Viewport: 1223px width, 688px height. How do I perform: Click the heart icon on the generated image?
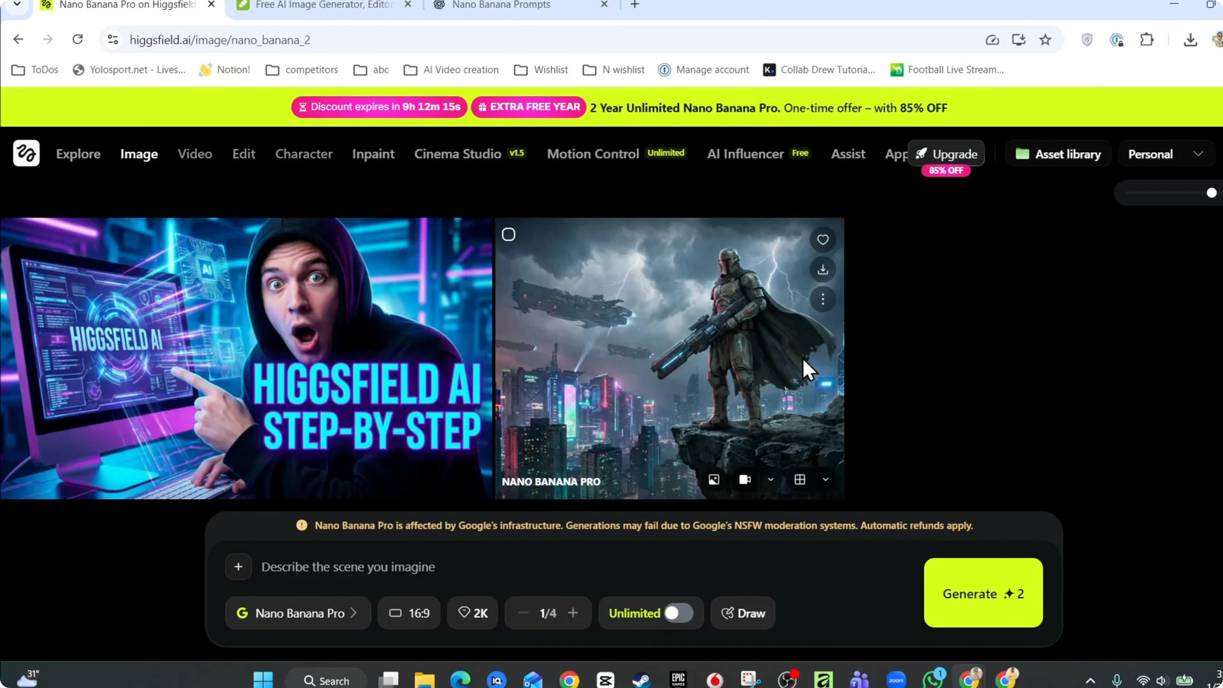(x=822, y=240)
